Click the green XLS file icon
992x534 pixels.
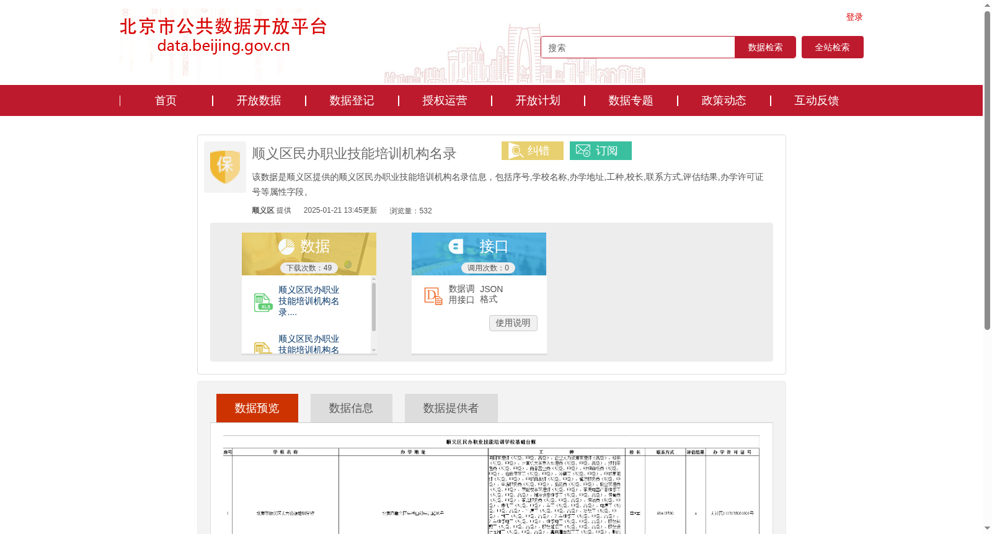[x=263, y=303]
